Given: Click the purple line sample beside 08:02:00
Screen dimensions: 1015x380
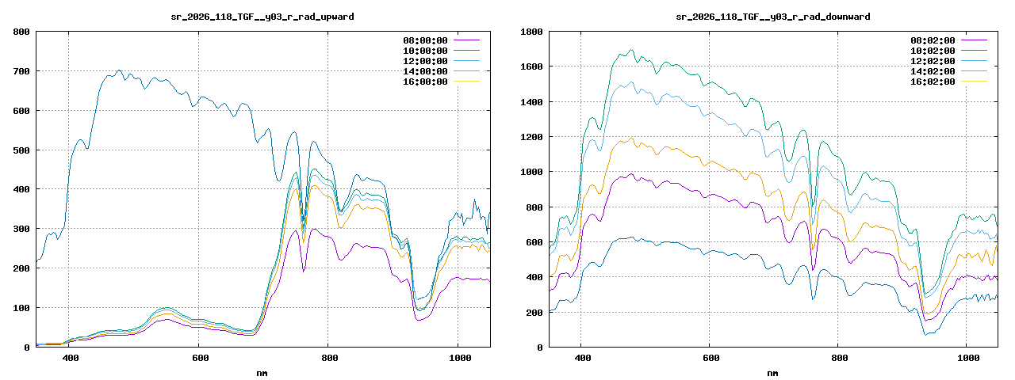Looking at the screenshot, I should tap(974, 40).
